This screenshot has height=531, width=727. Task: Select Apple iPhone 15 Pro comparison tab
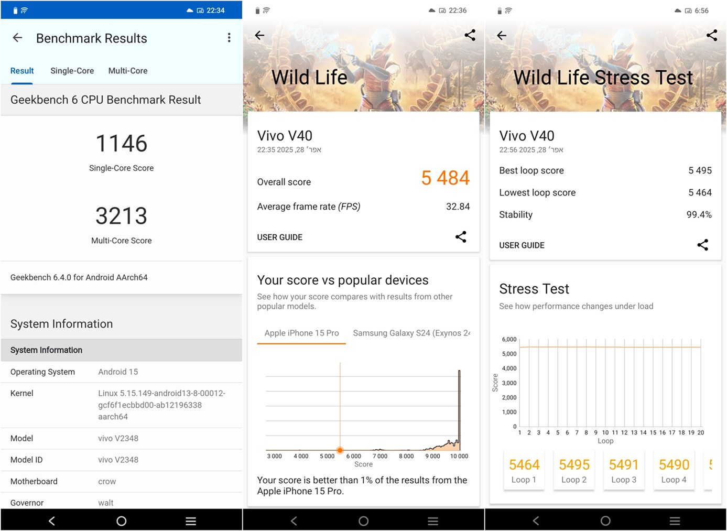coord(301,333)
